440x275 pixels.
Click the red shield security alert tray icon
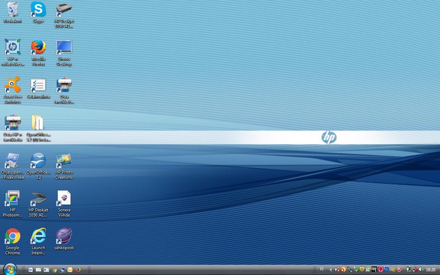[x=399, y=269]
